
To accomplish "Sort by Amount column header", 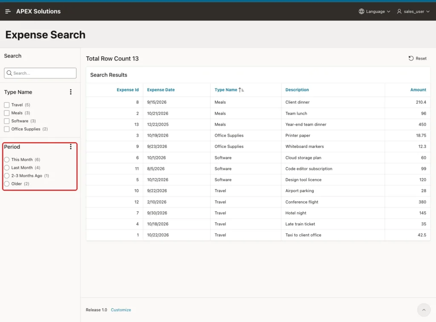I will point(418,90).
